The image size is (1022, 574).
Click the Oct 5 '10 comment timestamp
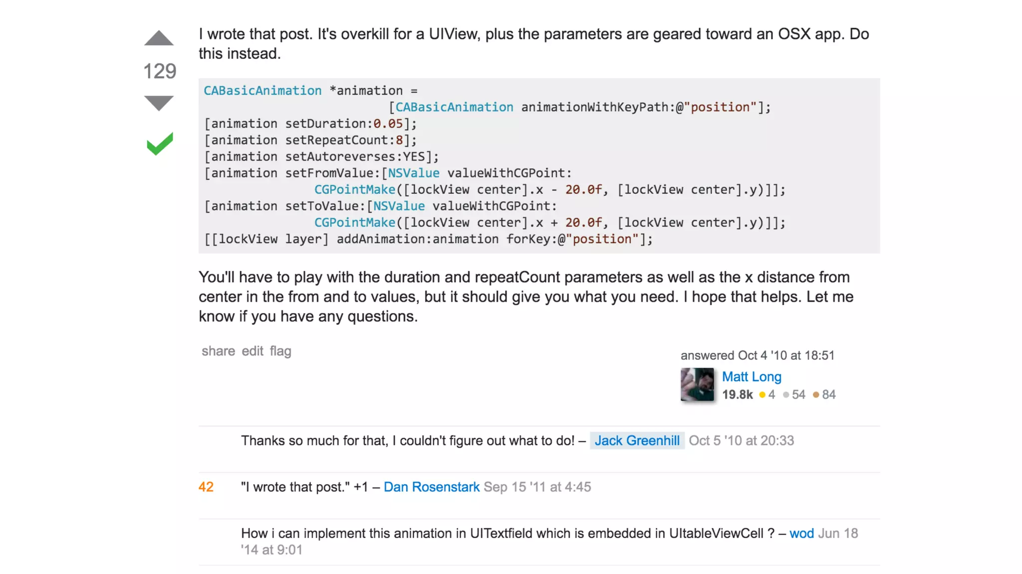741,440
